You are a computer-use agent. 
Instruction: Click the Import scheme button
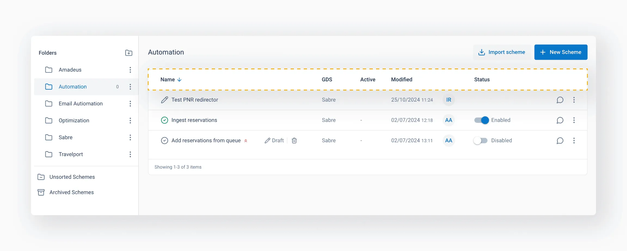tap(502, 52)
